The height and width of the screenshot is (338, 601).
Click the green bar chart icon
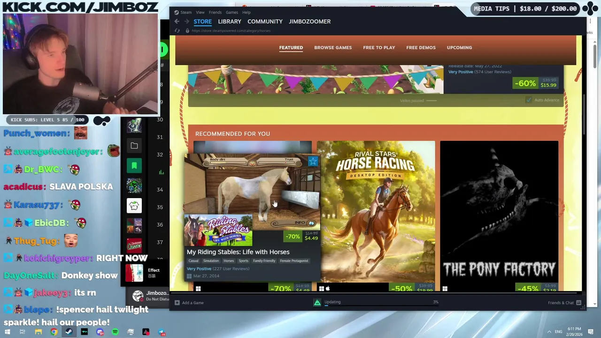[x=161, y=172]
